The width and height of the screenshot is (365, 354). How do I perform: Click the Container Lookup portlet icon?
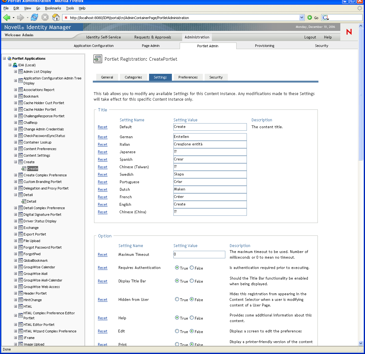[x=21, y=142]
